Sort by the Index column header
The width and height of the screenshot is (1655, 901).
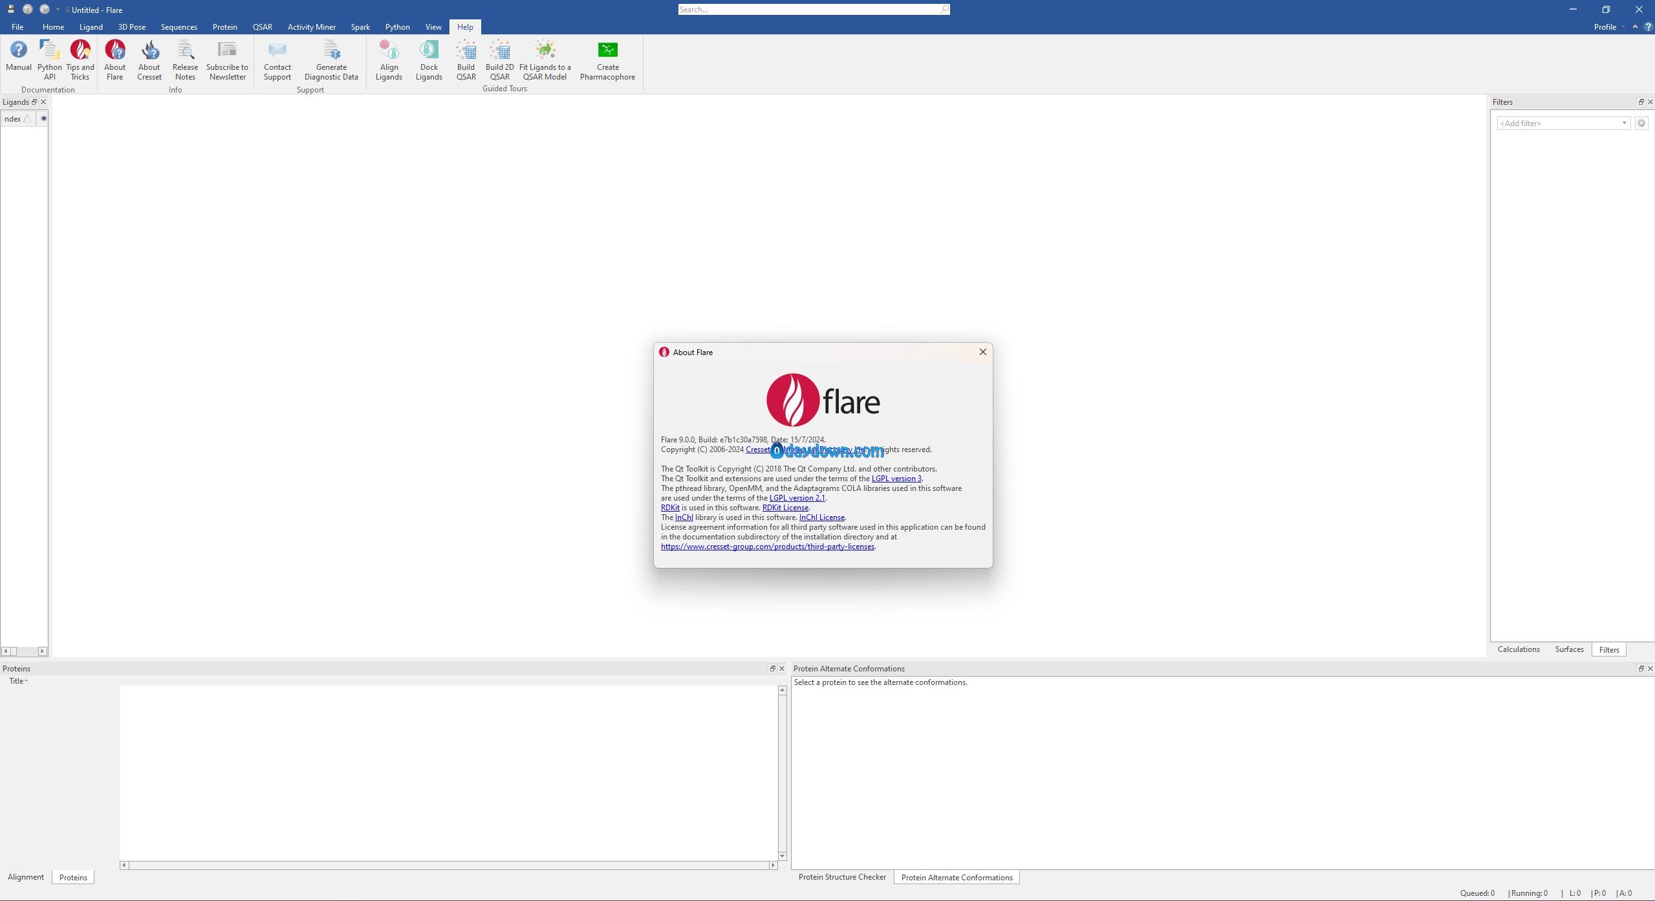click(x=17, y=118)
